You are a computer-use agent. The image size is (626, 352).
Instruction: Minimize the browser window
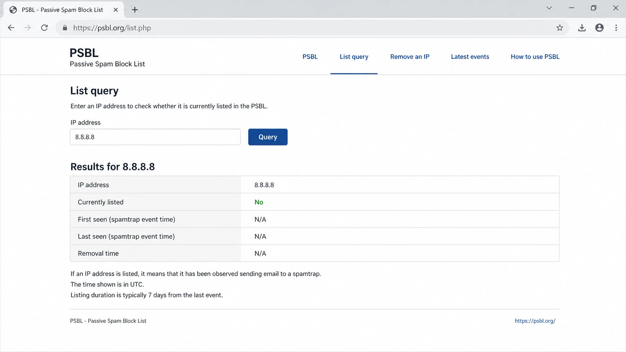(x=571, y=8)
